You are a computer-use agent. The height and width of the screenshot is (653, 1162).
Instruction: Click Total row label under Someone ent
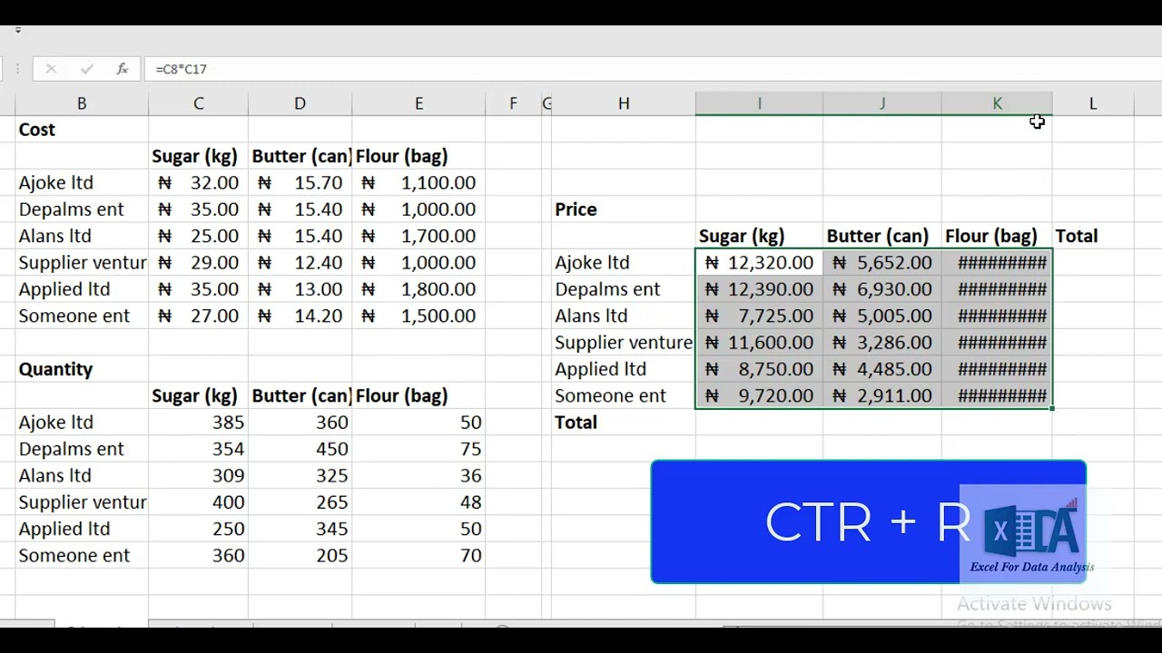(x=624, y=423)
